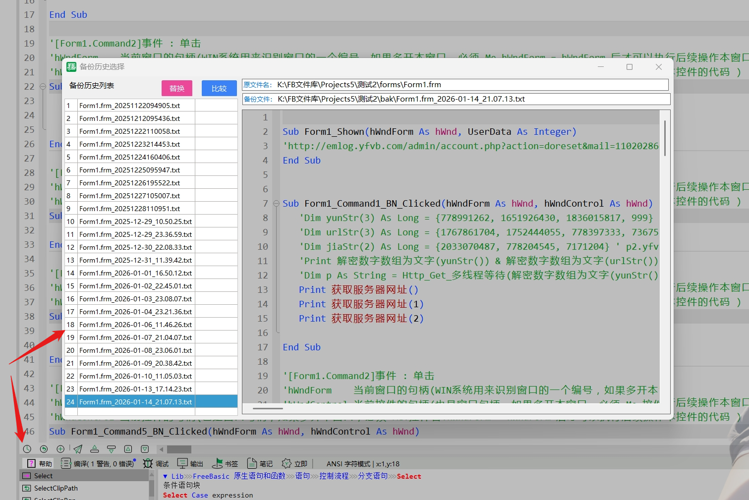Click the bug icon for 调试

point(148,463)
